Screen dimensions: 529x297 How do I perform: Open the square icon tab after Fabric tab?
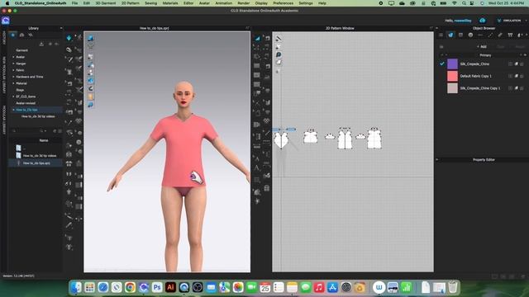[x=460, y=35]
